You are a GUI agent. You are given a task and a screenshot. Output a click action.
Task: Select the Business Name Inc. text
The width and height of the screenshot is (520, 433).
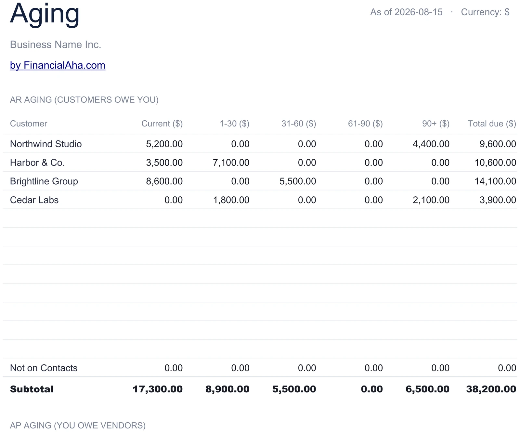pos(56,45)
